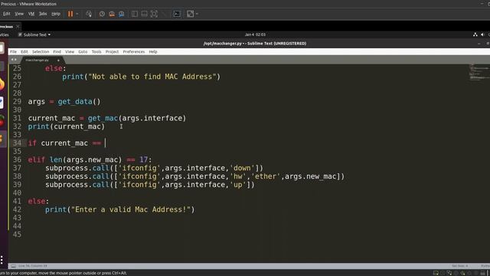The height and width of the screenshot is (276, 490).
Task: Click the volume icon in Ubuntu top bar
Action: (x=482, y=34)
